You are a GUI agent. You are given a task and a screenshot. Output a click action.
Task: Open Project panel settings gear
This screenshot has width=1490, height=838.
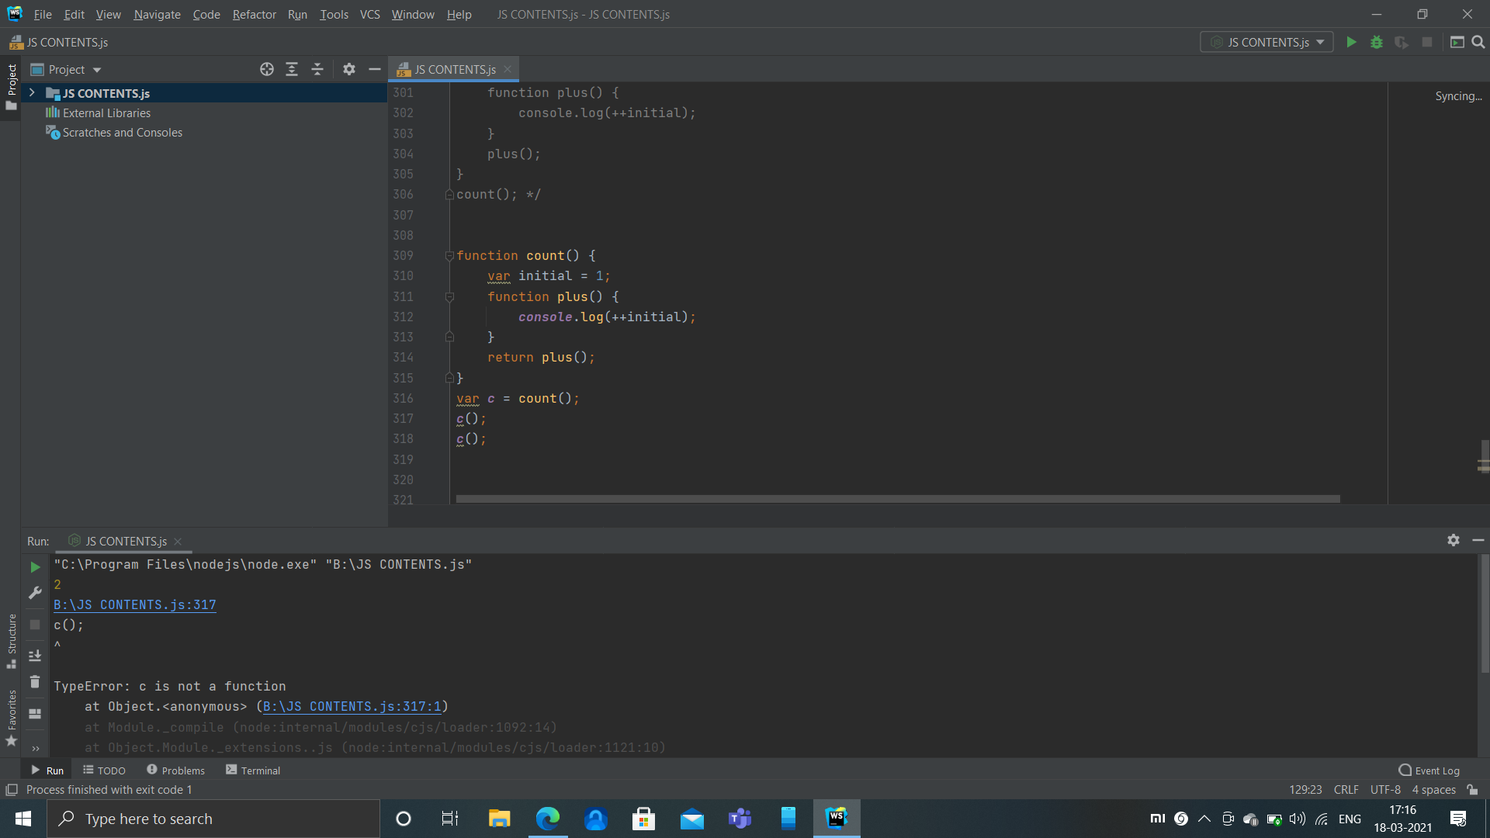click(349, 69)
